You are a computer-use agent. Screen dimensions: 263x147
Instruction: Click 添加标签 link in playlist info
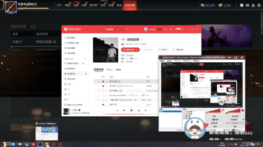click(130, 55)
